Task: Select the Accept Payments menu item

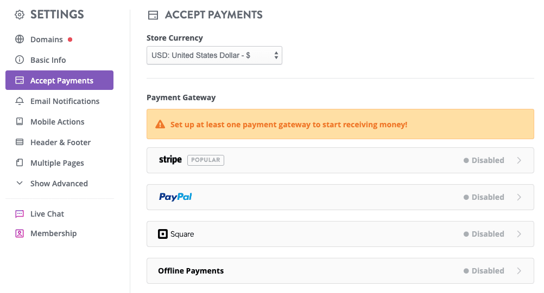Action: point(61,81)
